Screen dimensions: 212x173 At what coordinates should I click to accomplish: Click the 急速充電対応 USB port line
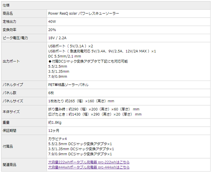tap(102, 51)
